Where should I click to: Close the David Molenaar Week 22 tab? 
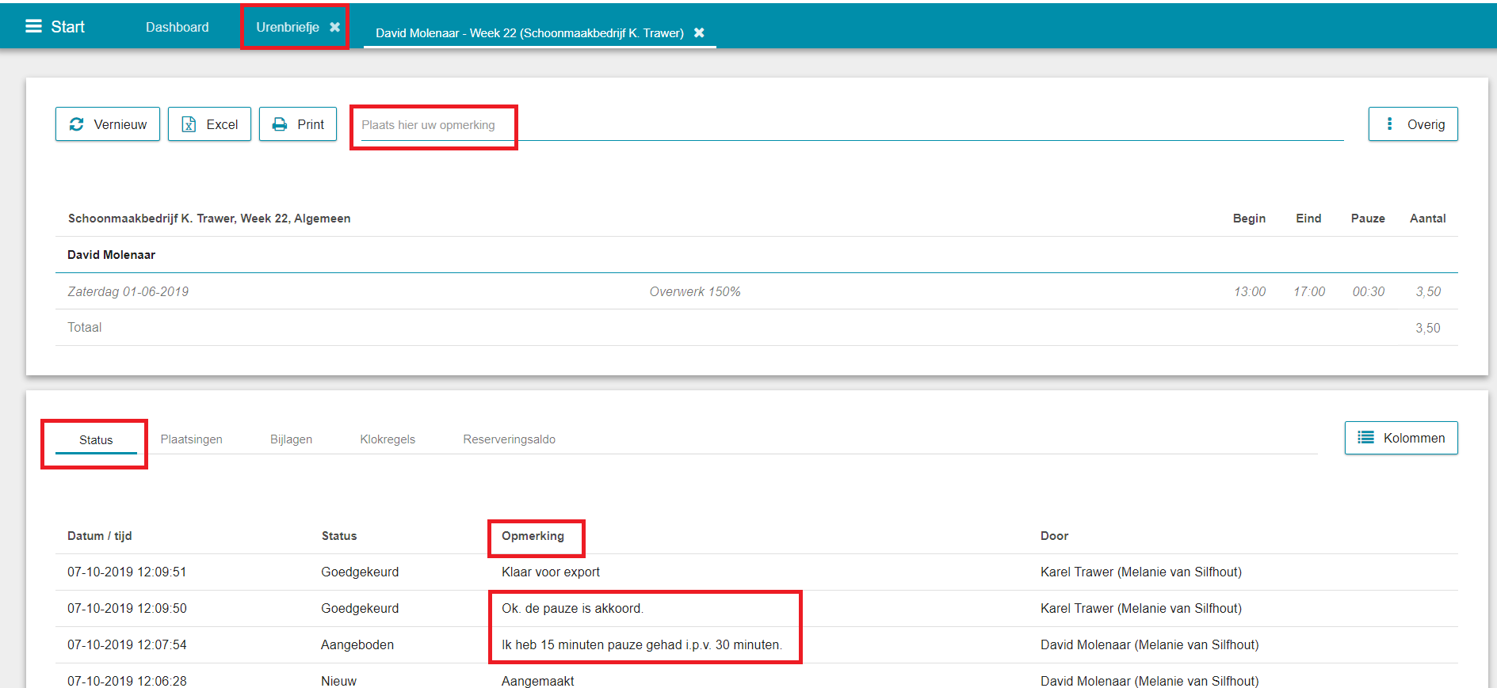coord(699,32)
